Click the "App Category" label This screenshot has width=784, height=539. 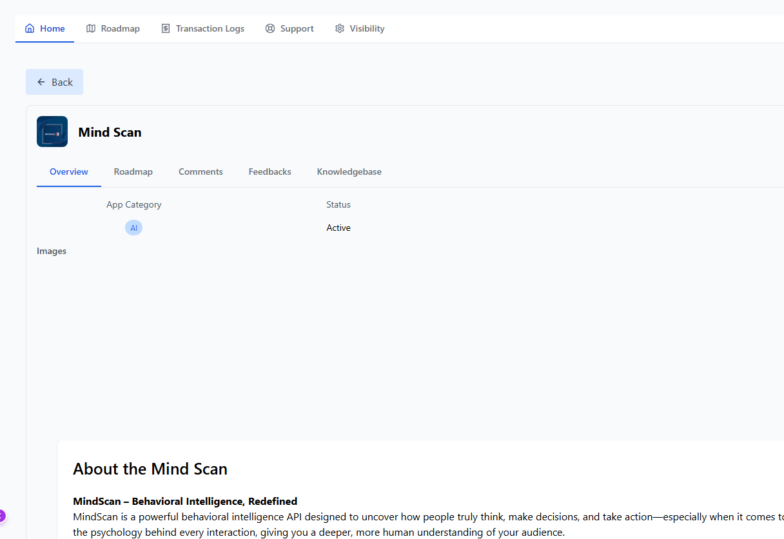[x=134, y=204]
